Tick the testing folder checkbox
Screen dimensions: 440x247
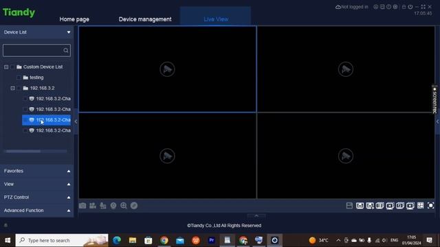[x=19, y=78]
